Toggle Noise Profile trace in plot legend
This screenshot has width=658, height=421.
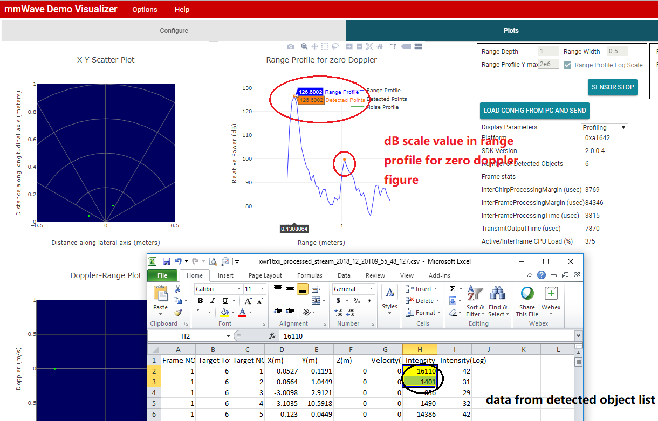point(375,107)
